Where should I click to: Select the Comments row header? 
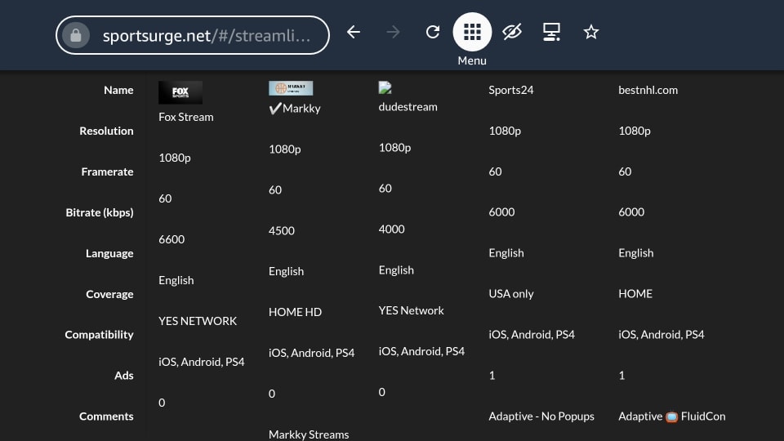tap(106, 416)
